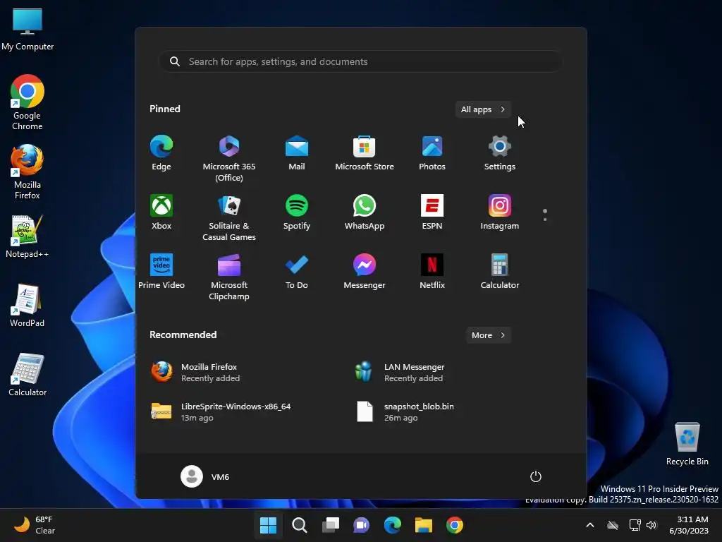
Task: Click the power button in Start menu
Action: (536, 476)
